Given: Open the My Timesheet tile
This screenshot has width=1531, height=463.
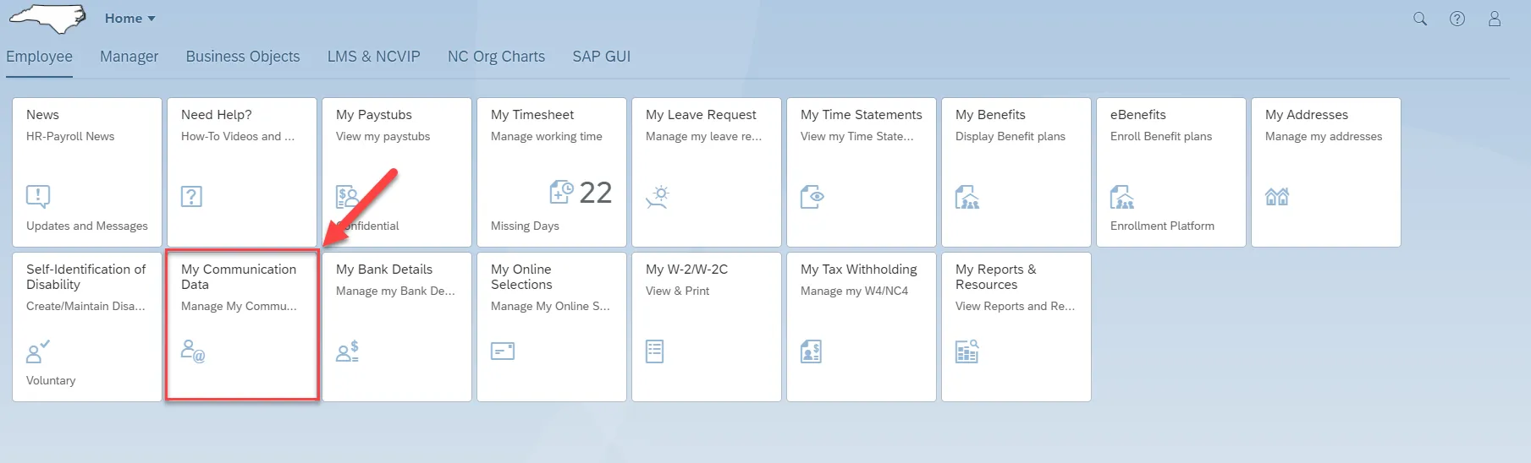Looking at the screenshot, I should click(x=551, y=172).
